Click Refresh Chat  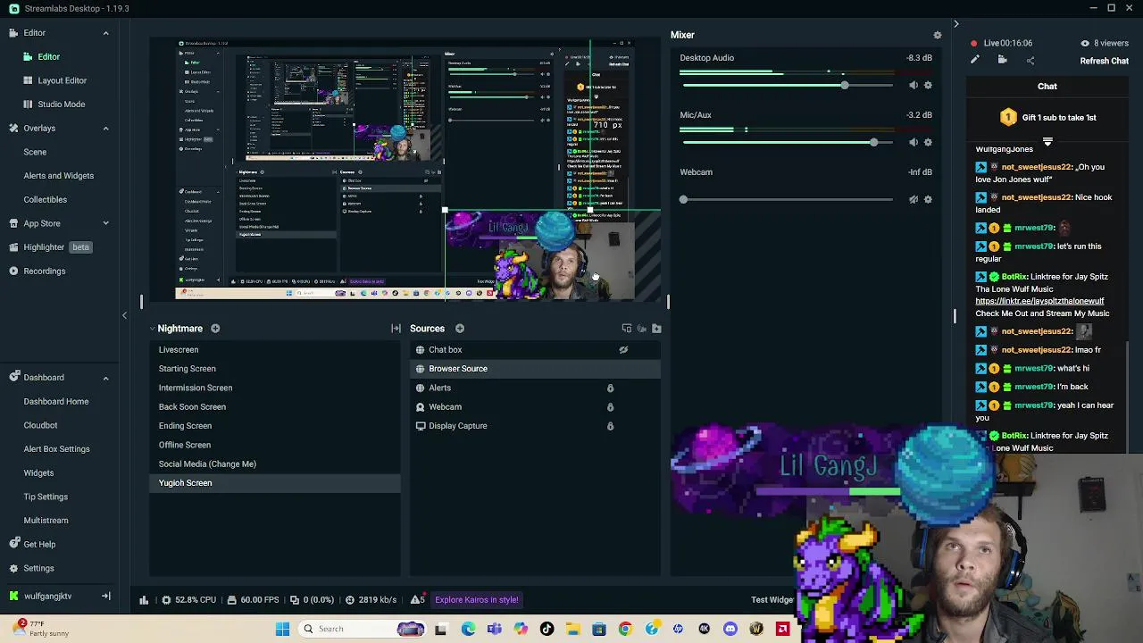(1104, 61)
